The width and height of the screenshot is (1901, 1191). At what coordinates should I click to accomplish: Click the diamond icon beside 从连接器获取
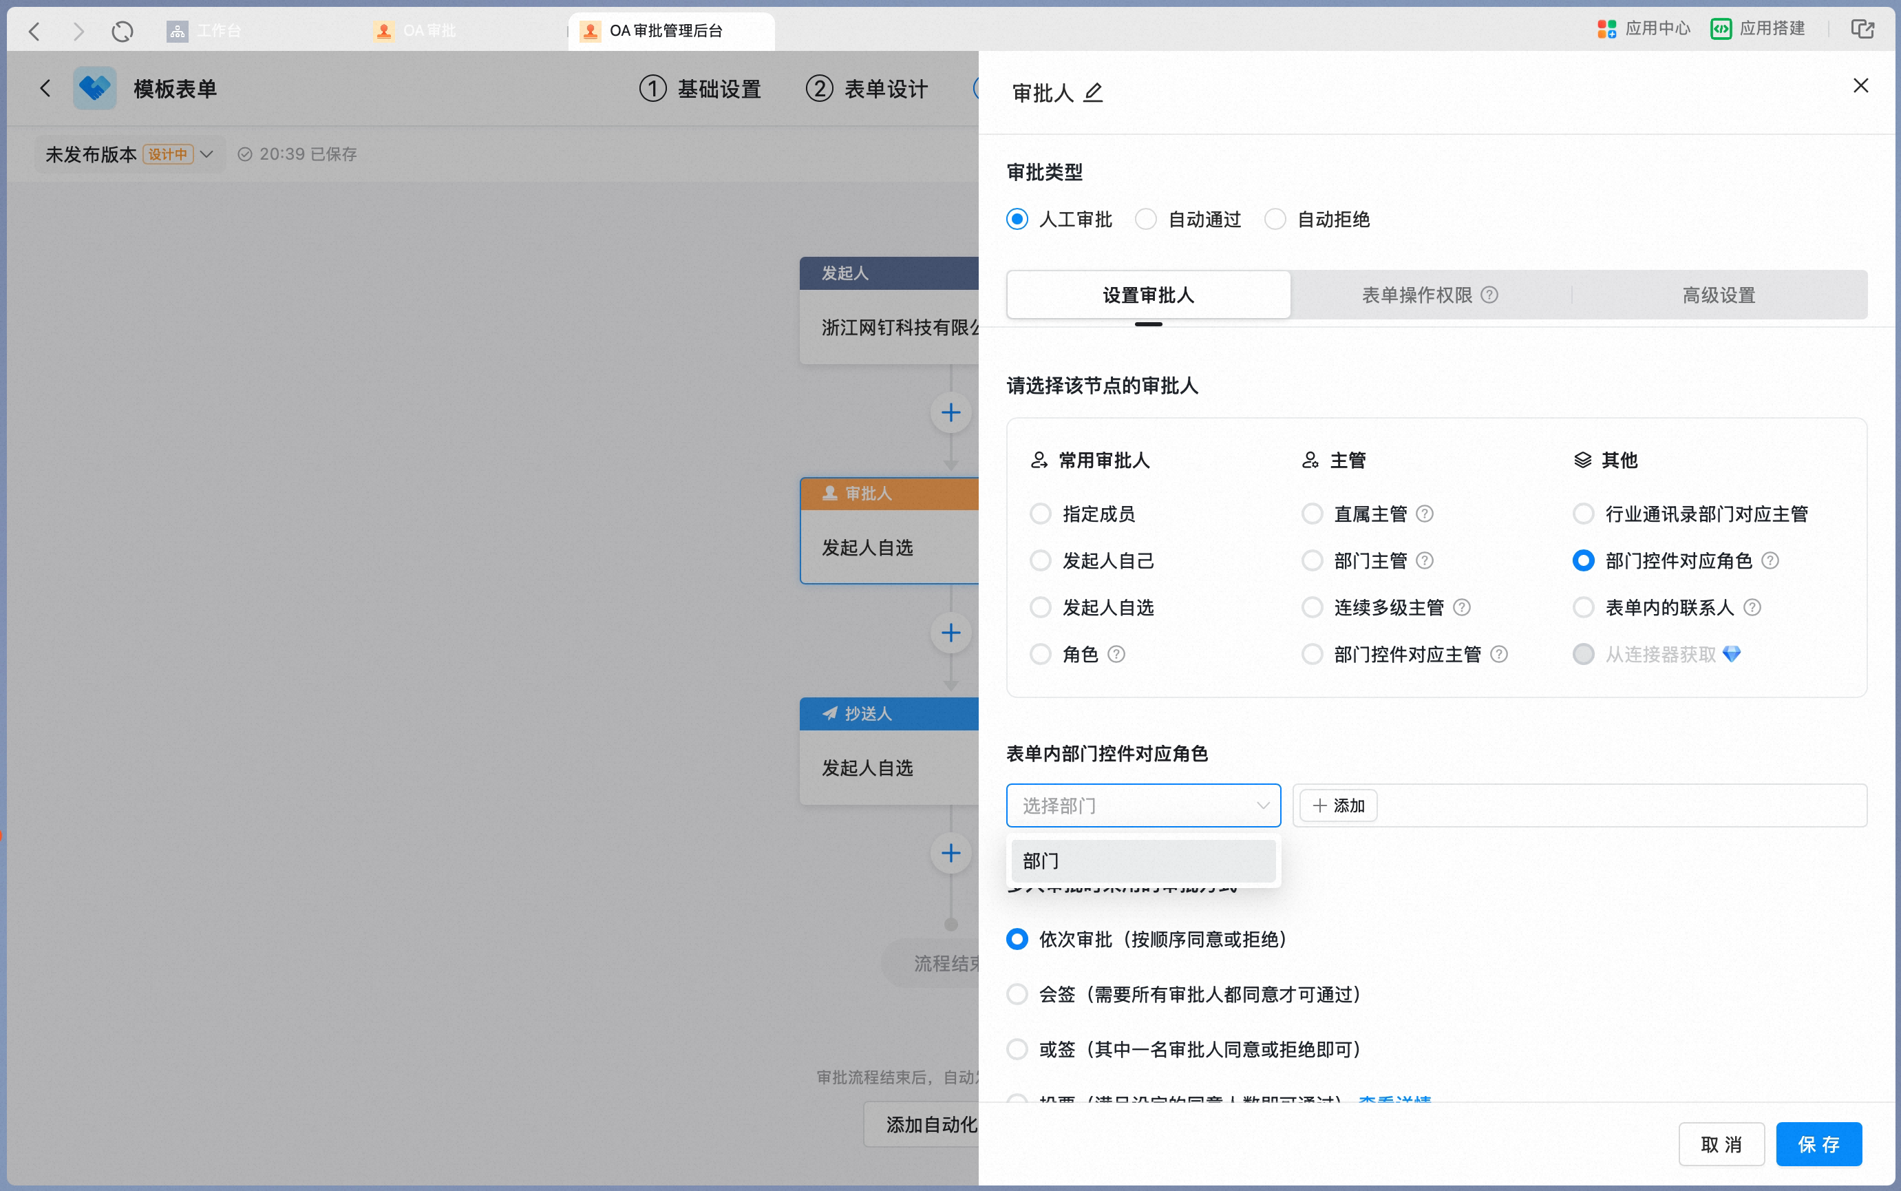[x=1732, y=654]
